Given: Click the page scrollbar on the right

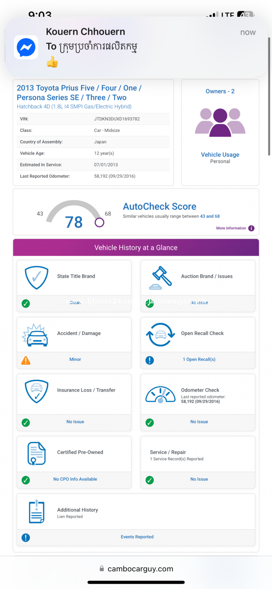Looking at the screenshot, I should [269, 97].
